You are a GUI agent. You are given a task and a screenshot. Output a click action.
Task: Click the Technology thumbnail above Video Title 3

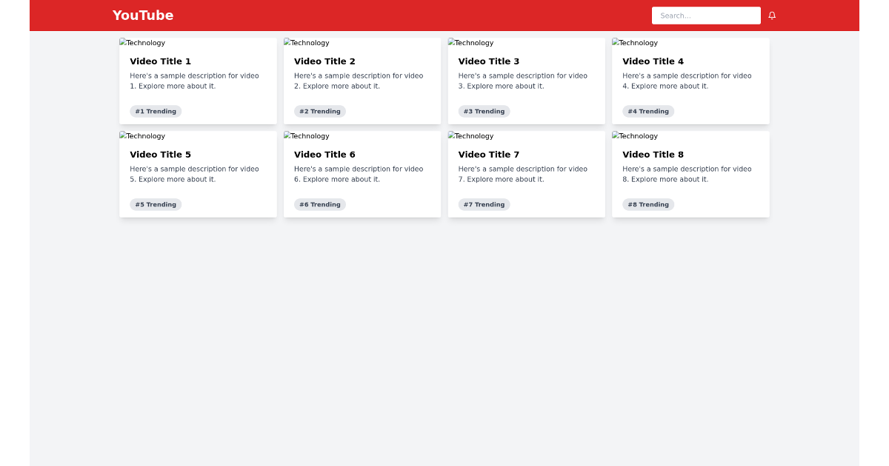470,43
